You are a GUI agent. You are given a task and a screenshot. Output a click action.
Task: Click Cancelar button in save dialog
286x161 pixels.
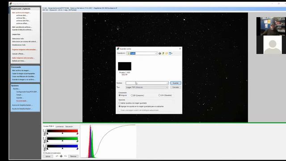click(x=176, y=87)
